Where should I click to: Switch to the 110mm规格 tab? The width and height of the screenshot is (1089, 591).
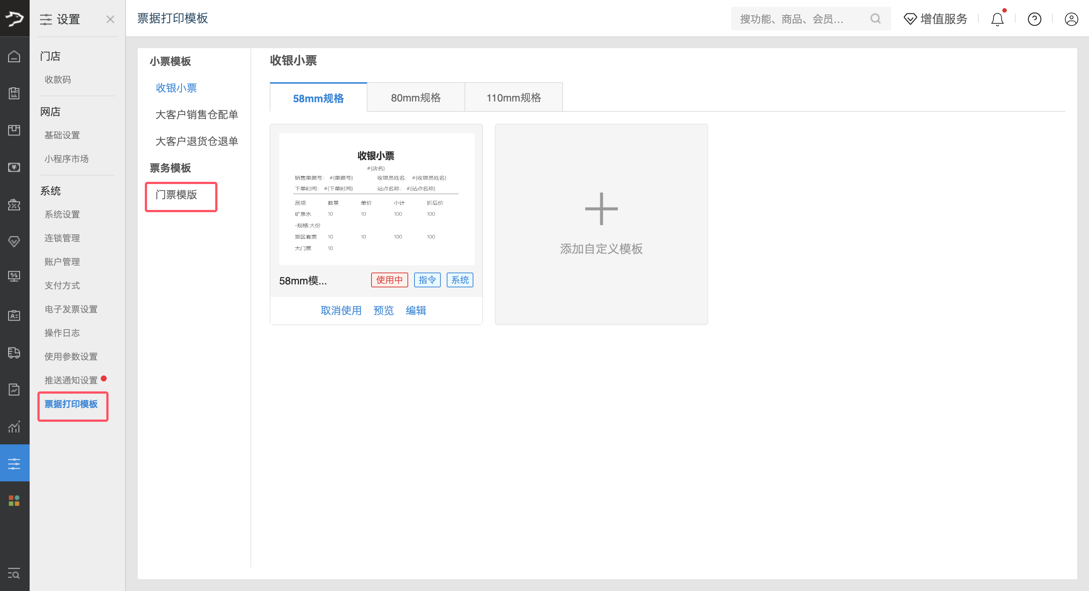(514, 97)
